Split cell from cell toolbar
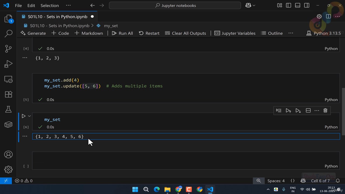This screenshot has width=345, height=194. [308, 110]
